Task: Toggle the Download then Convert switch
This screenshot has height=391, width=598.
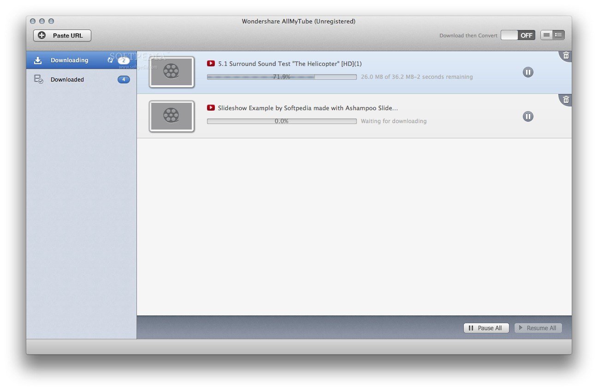Action: (517, 35)
